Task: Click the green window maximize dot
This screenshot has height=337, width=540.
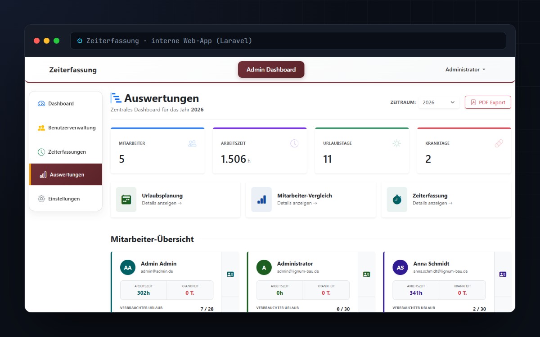Action: pyautogui.click(x=56, y=40)
